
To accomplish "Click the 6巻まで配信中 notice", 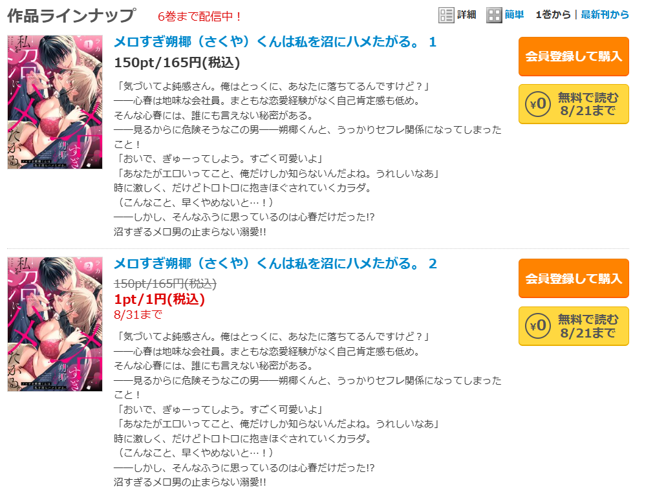I will [x=200, y=16].
